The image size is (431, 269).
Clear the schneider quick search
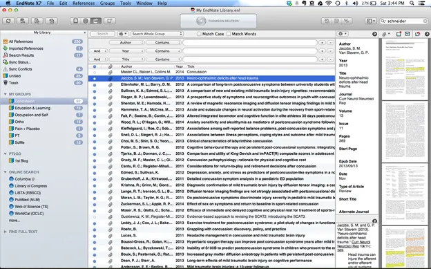(425, 21)
